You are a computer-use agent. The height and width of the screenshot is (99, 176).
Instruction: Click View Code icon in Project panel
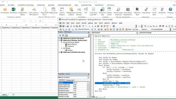coord(60,35)
